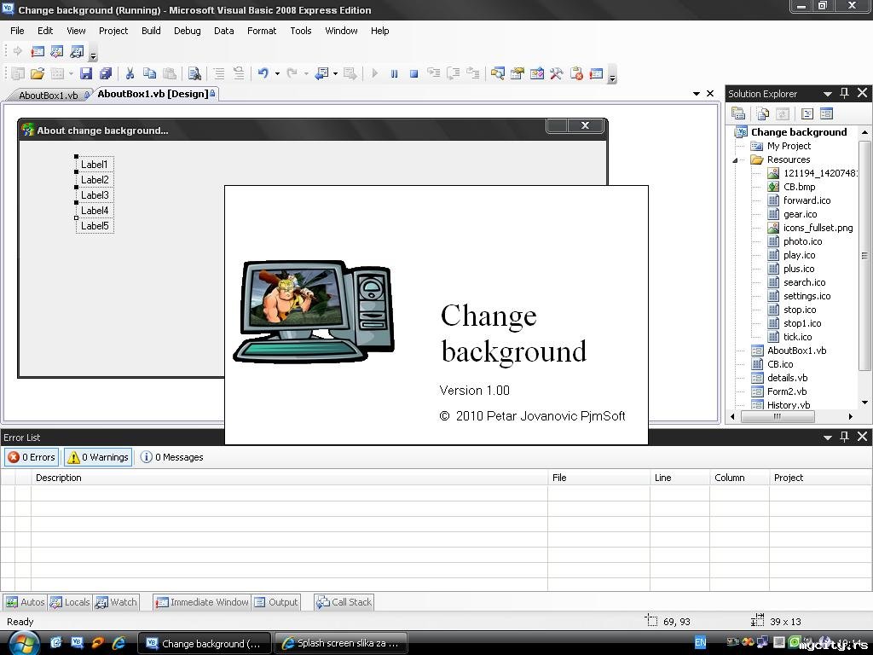
Task: Click the Cut scissors icon
Action: 130,73
